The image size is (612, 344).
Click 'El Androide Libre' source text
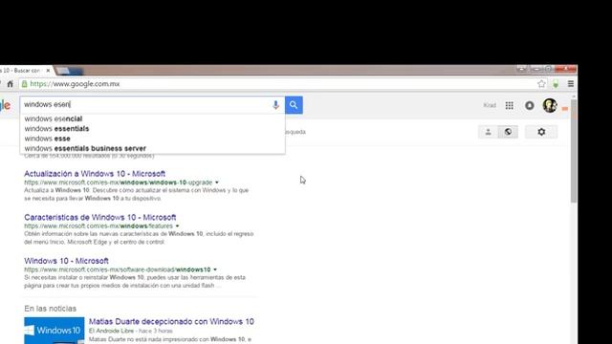(x=111, y=331)
